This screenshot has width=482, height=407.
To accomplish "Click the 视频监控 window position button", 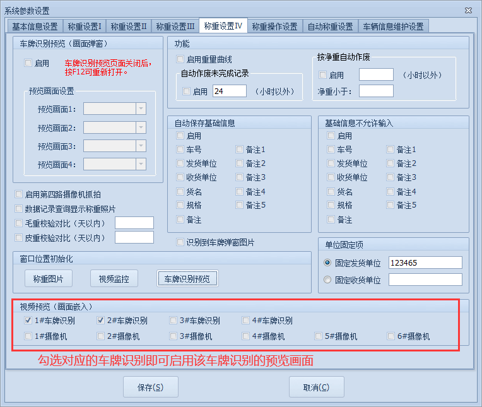I will tap(114, 278).
